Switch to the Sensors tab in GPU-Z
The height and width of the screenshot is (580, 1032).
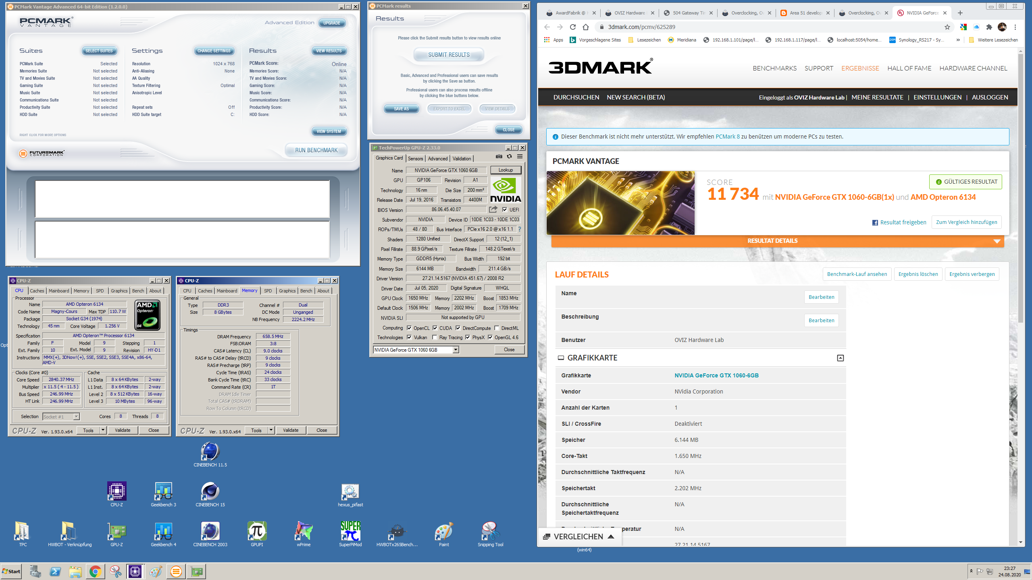tap(415, 158)
